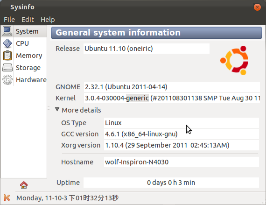Select the GCC version field
This screenshot has width=266, height=205.
[182, 134]
